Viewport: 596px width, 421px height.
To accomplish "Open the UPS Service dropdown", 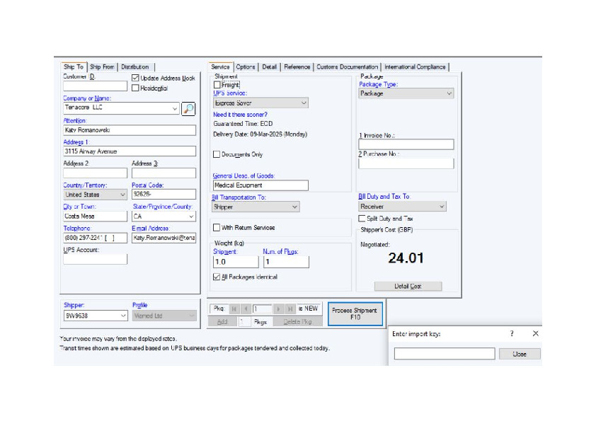I will tap(260, 103).
